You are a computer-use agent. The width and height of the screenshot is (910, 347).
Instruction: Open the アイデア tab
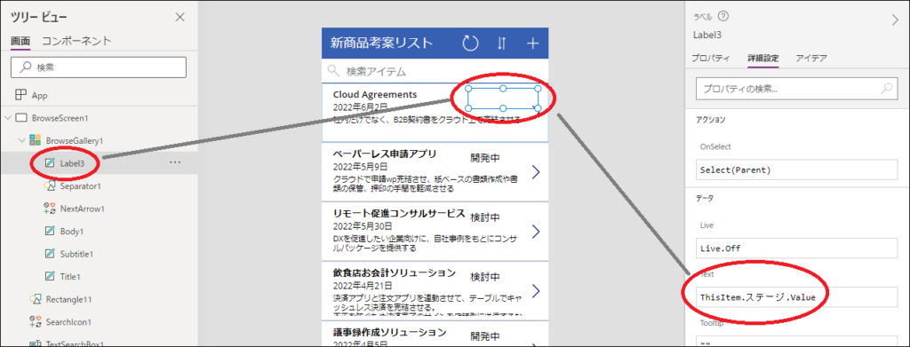(811, 58)
